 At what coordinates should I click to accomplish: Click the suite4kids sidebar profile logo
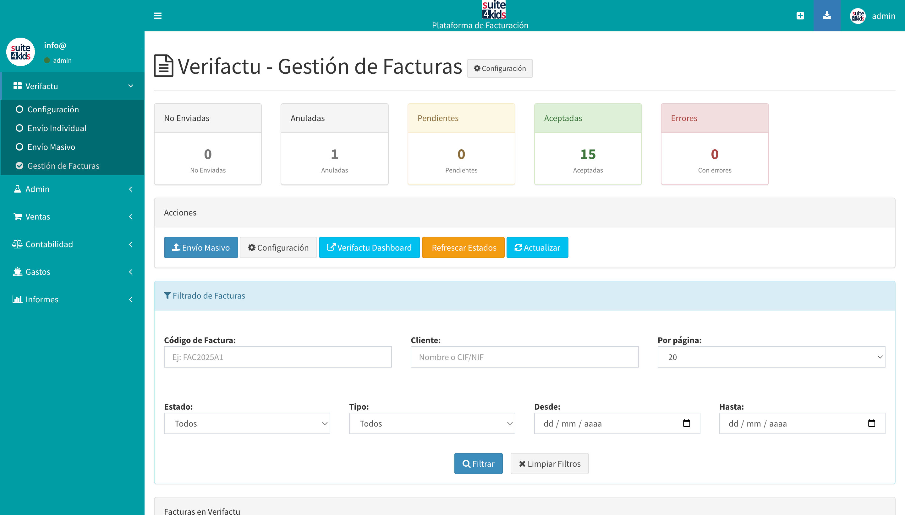(20, 52)
